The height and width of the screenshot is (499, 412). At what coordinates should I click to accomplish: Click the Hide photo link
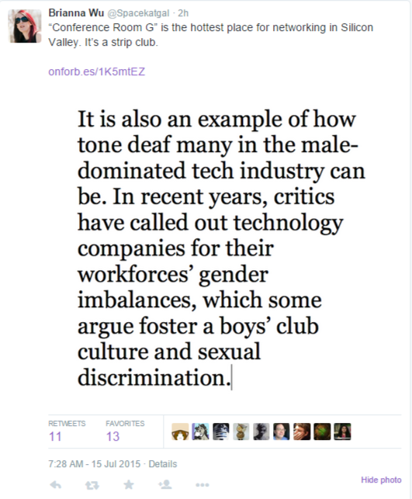tap(381, 480)
